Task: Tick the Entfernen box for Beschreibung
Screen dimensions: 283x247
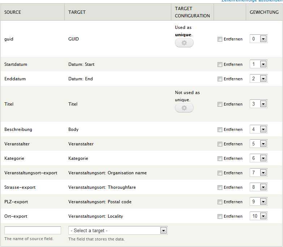Action: tap(220, 130)
